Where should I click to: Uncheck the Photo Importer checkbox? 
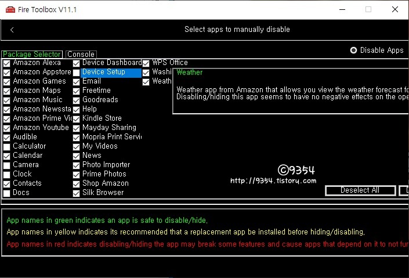pos(76,165)
